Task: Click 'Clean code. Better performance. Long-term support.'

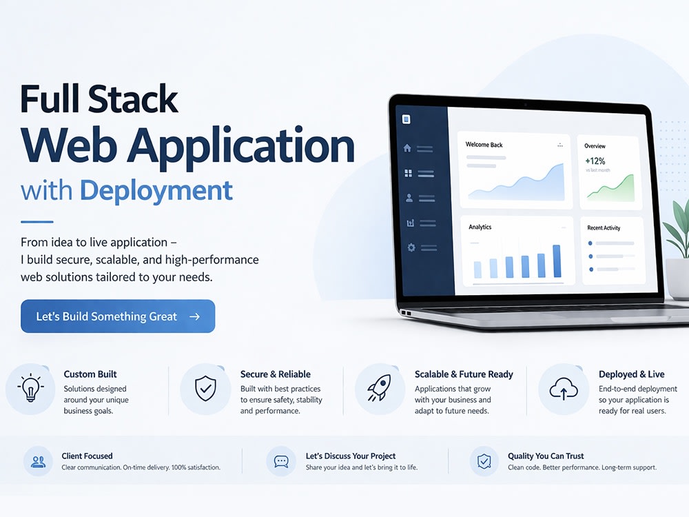Action: pos(582,467)
